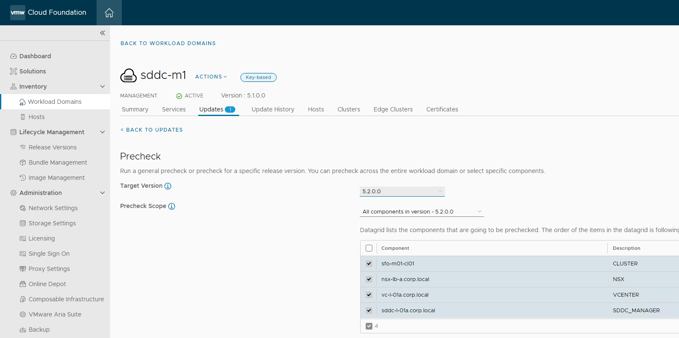Screen dimensions: 679x338
Task: Select Workload Domains in Inventory tree
Action: coord(55,102)
